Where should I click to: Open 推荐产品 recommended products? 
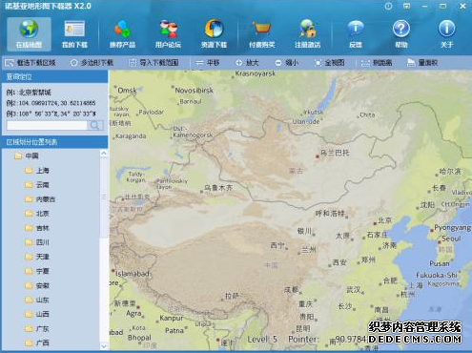coord(122,33)
